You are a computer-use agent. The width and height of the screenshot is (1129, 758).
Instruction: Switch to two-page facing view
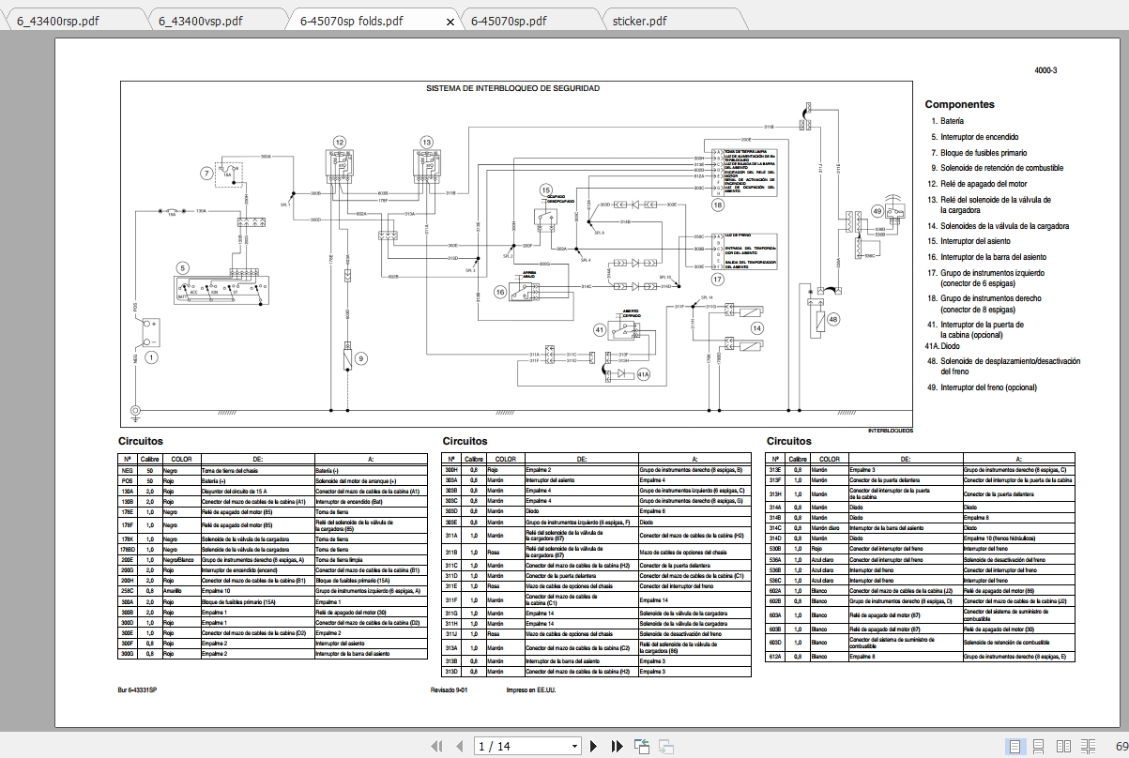point(1063,745)
